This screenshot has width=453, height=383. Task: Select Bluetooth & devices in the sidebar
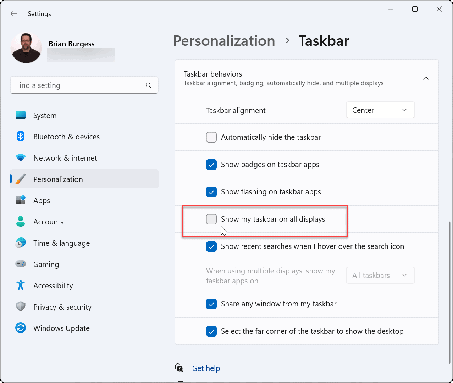[66, 137]
